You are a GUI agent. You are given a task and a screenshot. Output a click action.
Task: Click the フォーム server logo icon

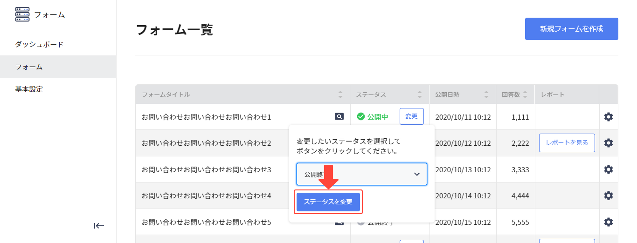click(x=22, y=14)
